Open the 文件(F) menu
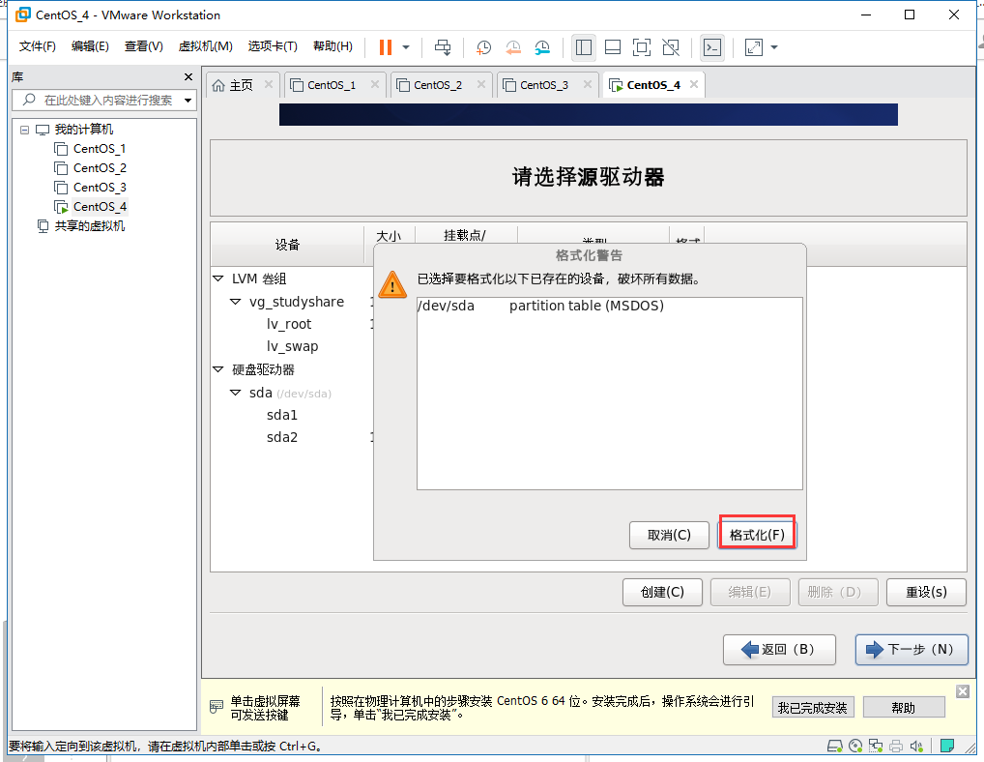The height and width of the screenshot is (762, 984). click(37, 46)
